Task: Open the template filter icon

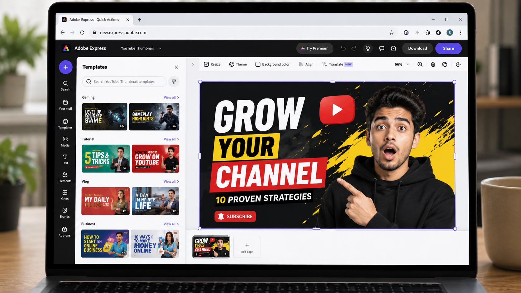Action: point(174,82)
